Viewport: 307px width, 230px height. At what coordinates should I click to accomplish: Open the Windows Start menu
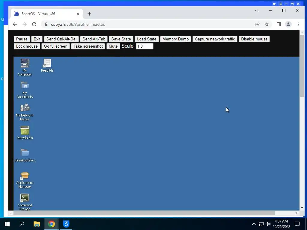tap(7, 224)
